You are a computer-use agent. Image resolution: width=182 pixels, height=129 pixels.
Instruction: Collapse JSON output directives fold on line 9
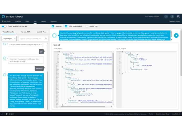pos(121,63)
